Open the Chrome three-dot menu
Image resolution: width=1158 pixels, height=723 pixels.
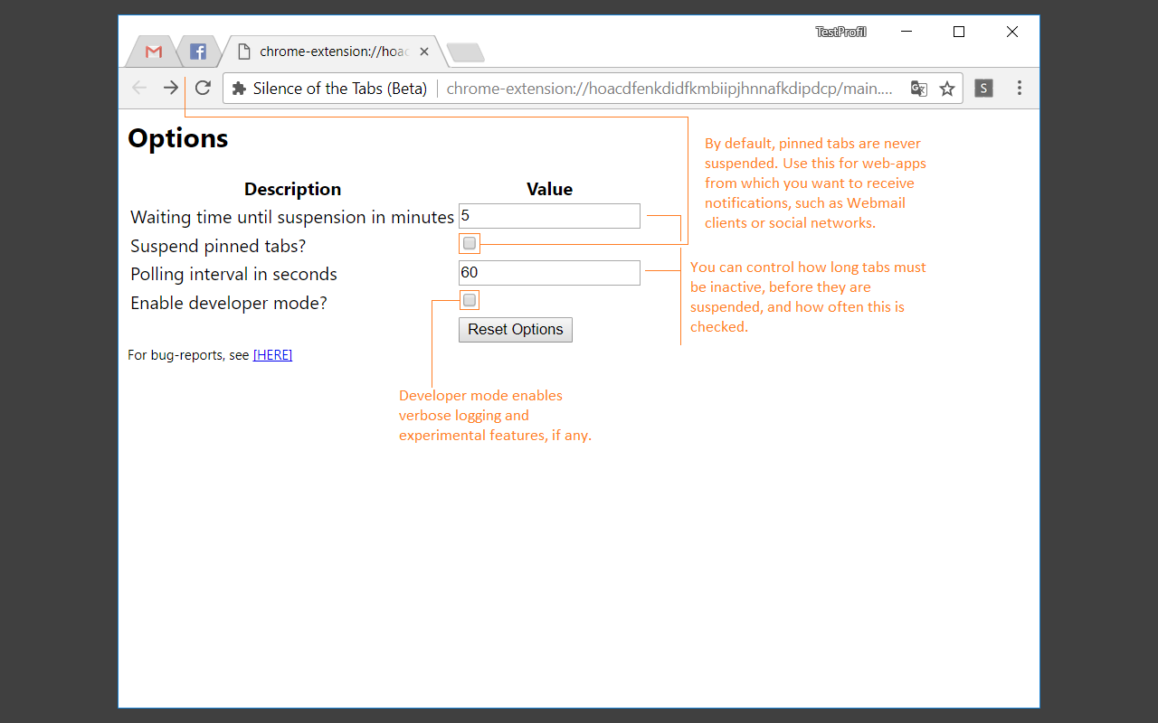coord(1020,89)
